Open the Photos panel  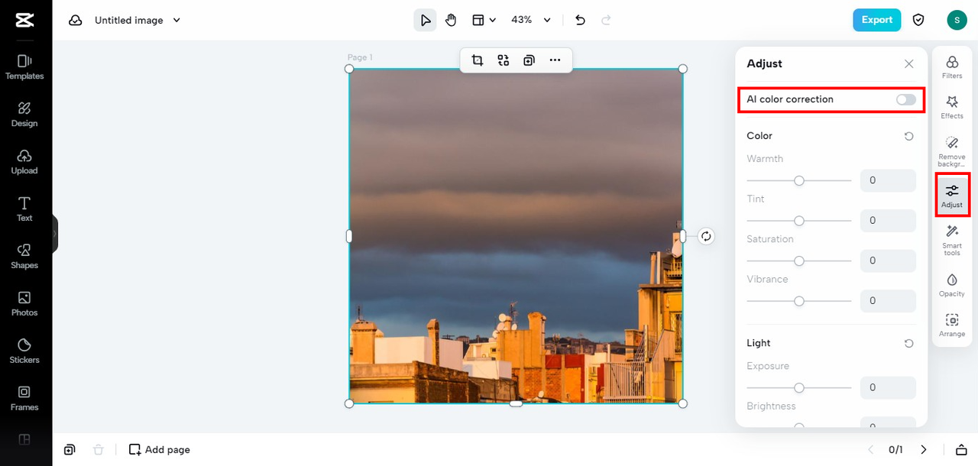(x=24, y=304)
